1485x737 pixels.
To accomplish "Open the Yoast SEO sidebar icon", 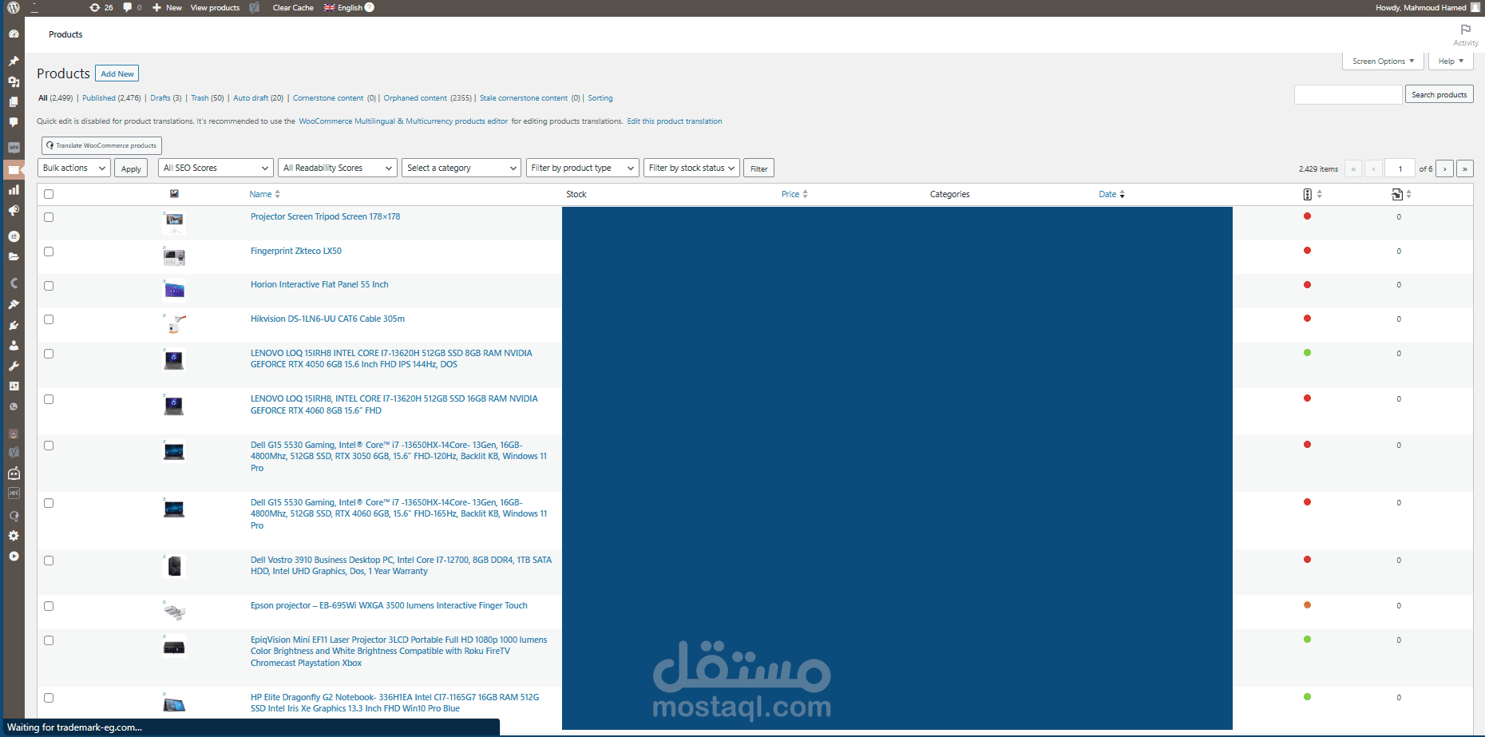I will coord(14,453).
